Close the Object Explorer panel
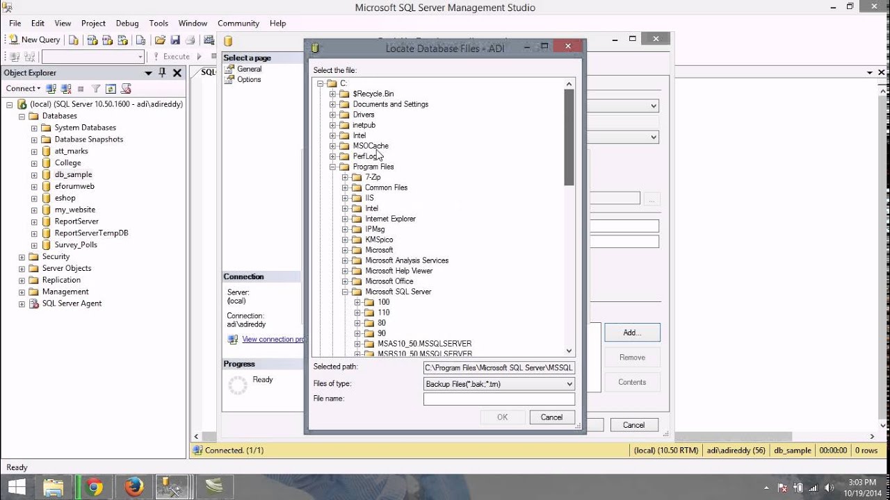Image resolution: width=890 pixels, height=500 pixels. 177,73
